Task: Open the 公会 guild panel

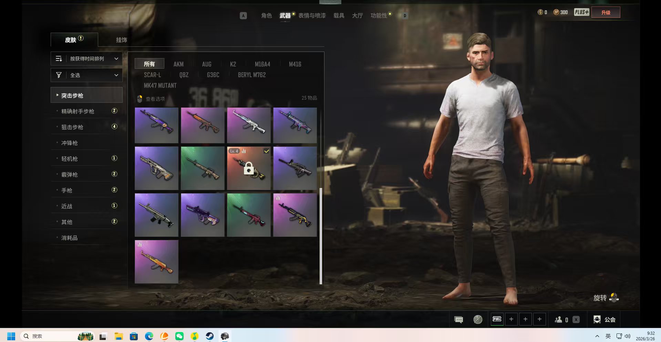Action: (605, 320)
